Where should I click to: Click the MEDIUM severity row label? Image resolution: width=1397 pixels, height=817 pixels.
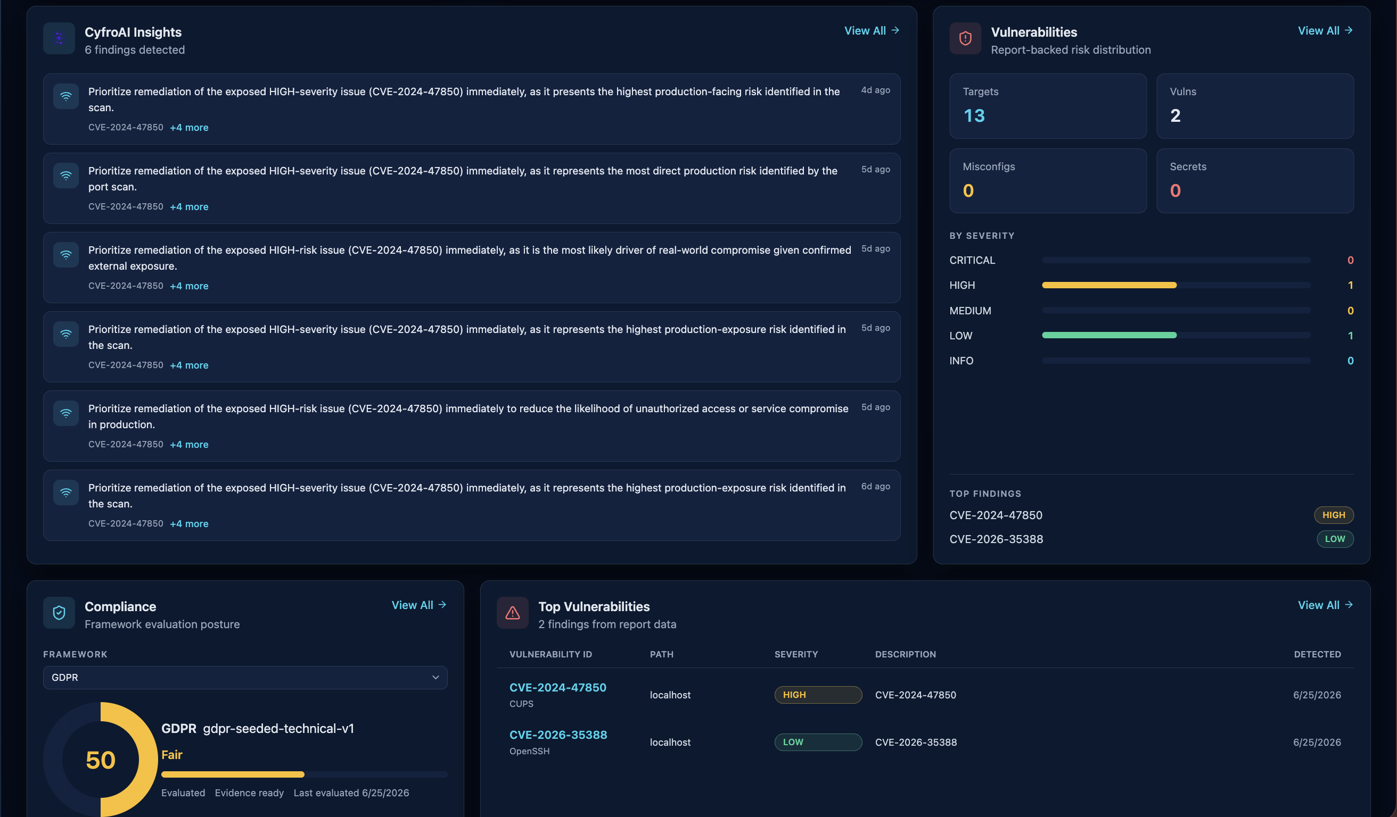[x=970, y=311]
